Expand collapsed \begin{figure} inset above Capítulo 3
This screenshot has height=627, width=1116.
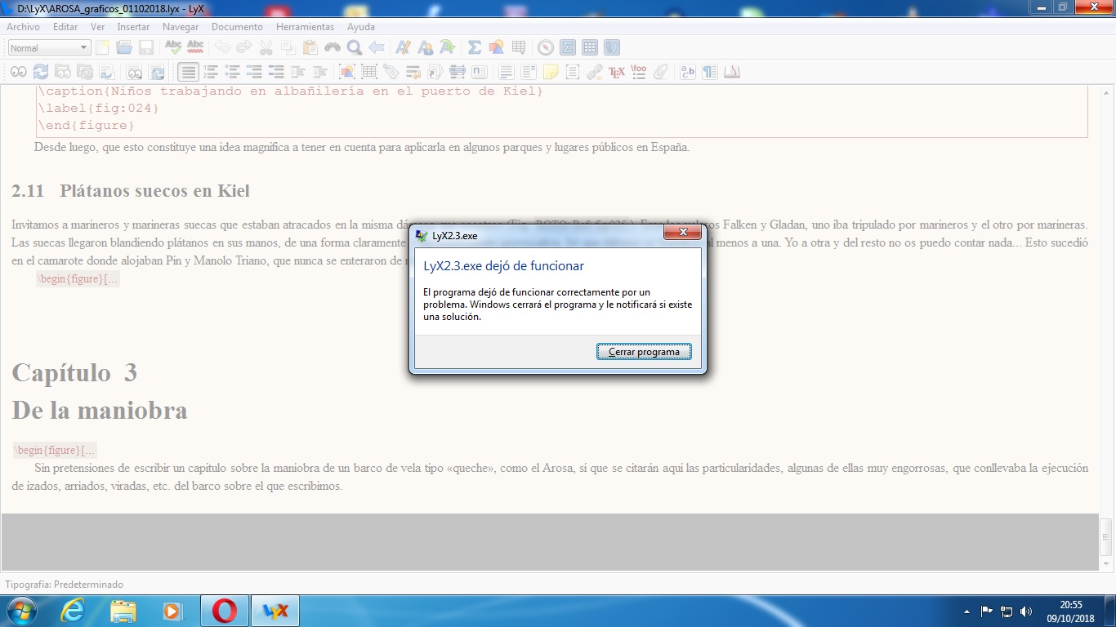click(x=78, y=279)
